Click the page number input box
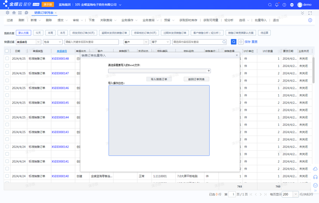 click(x=232, y=194)
